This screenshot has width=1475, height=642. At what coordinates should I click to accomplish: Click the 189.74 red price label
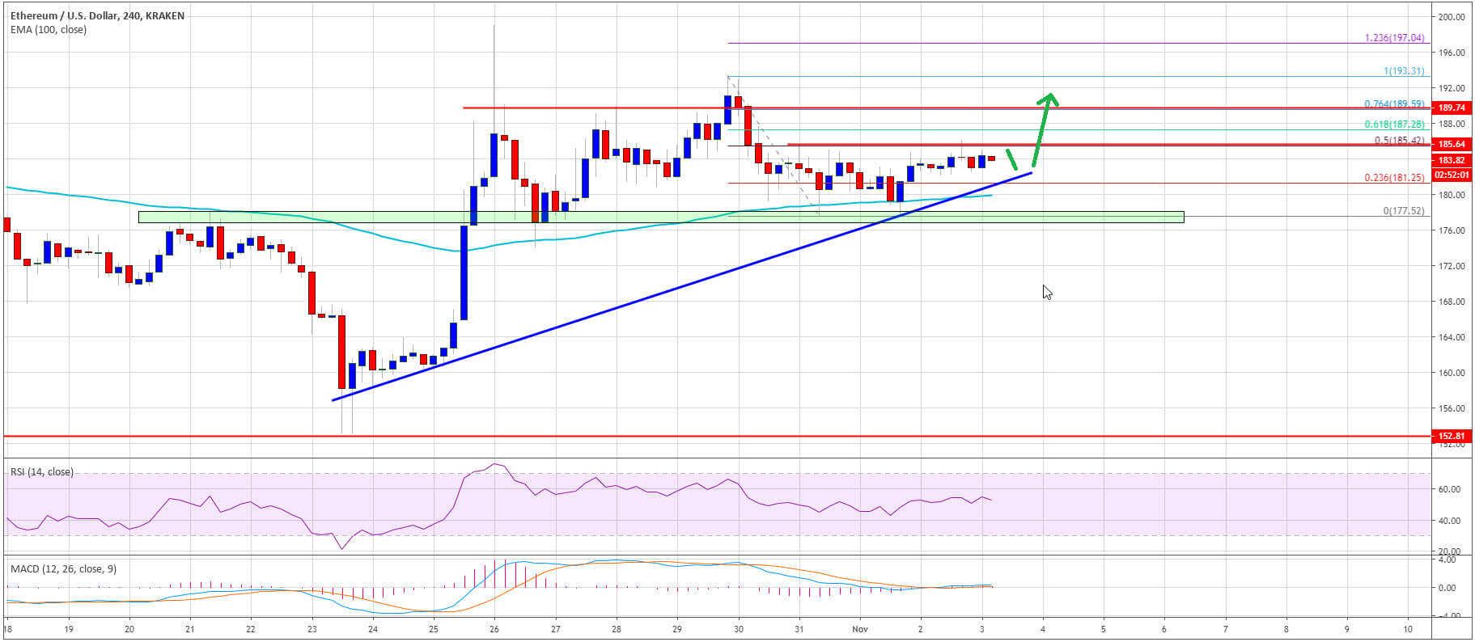(1452, 108)
